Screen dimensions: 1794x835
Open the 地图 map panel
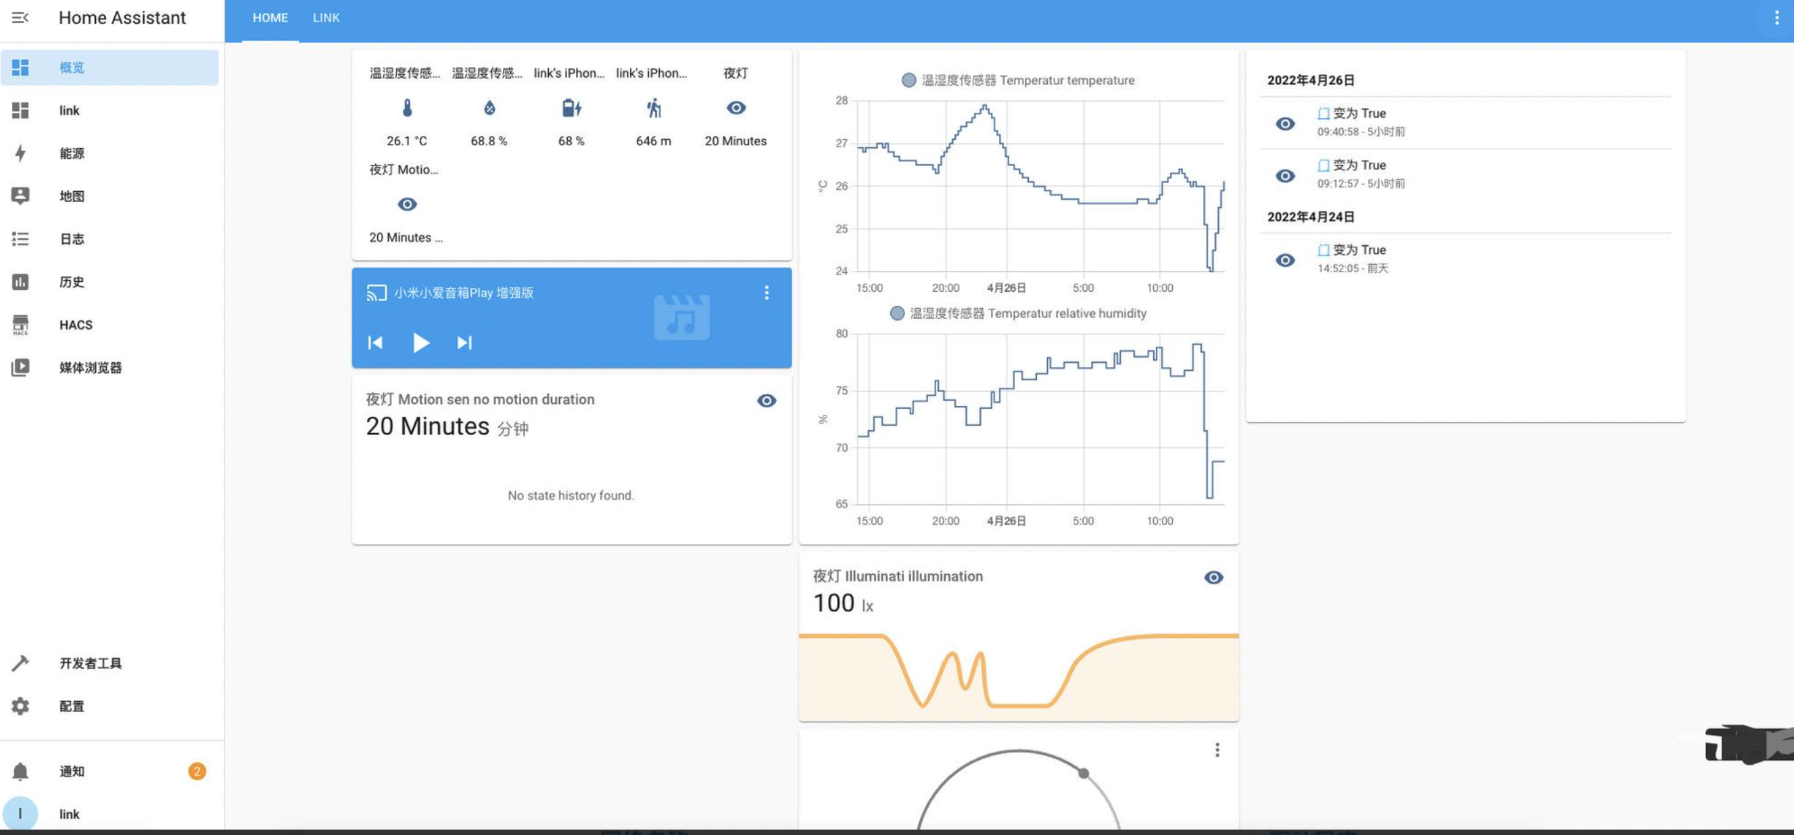click(110, 196)
